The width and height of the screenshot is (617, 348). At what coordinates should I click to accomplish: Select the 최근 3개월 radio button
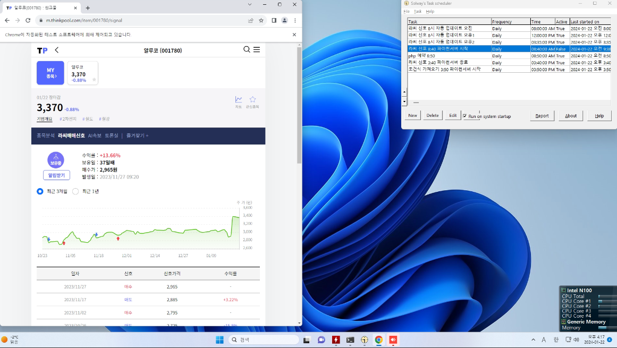40,191
